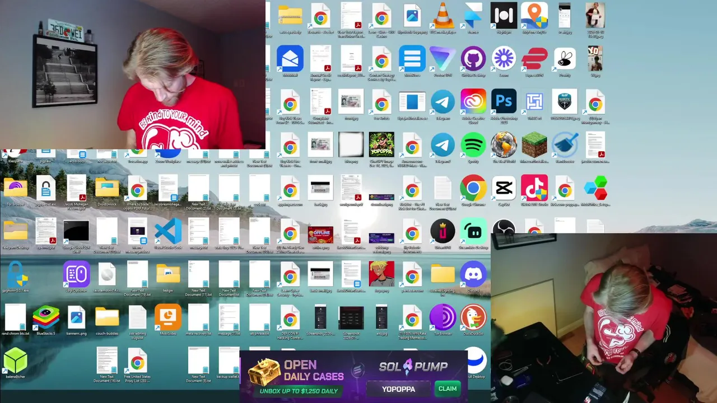Screen dimensions: 717x403
Task: Open the VLC media player shortcut
Action: (443, 16)
